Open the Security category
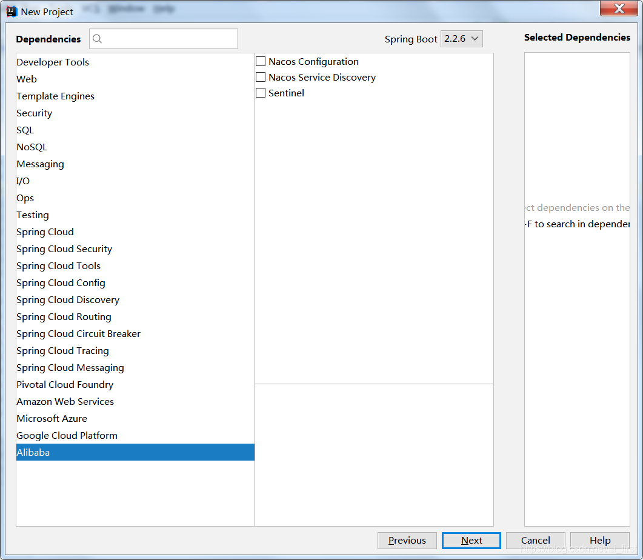Screen dimensions: 643x560 pos(135,113)
